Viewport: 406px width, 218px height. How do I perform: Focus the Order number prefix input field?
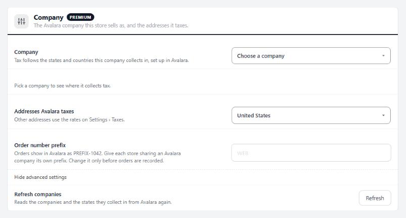coord(311,153)
